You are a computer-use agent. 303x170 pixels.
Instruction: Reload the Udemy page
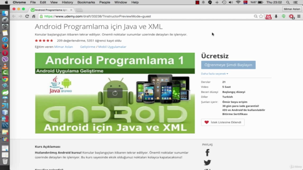pos(27,17)
